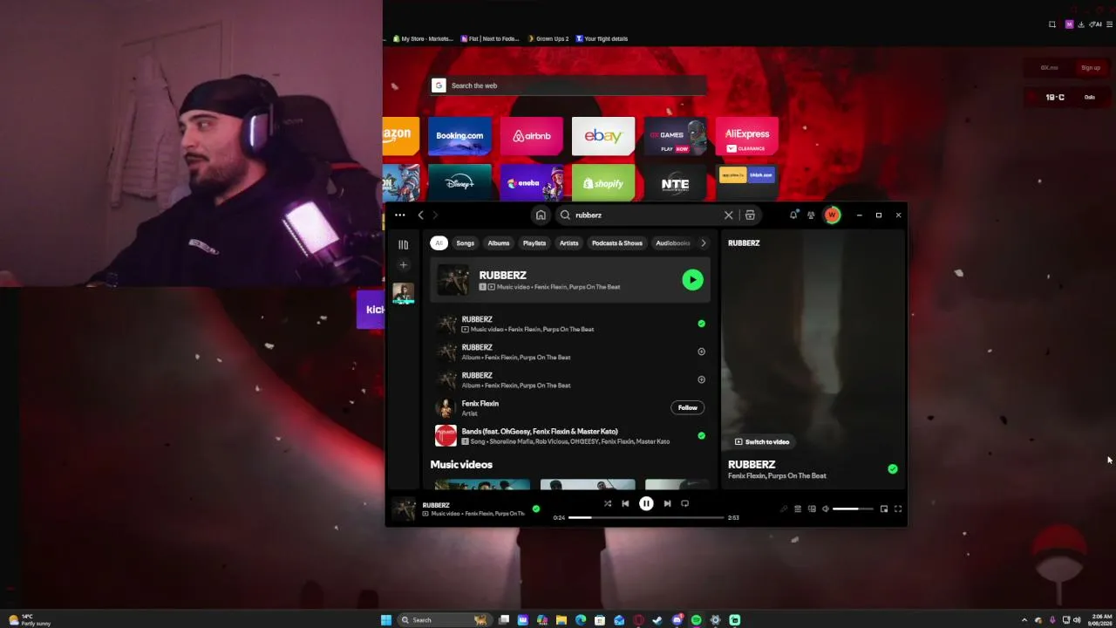Open the Spotify Home icon
This screenshot has width=1116, height=628.
pos(541,215)
